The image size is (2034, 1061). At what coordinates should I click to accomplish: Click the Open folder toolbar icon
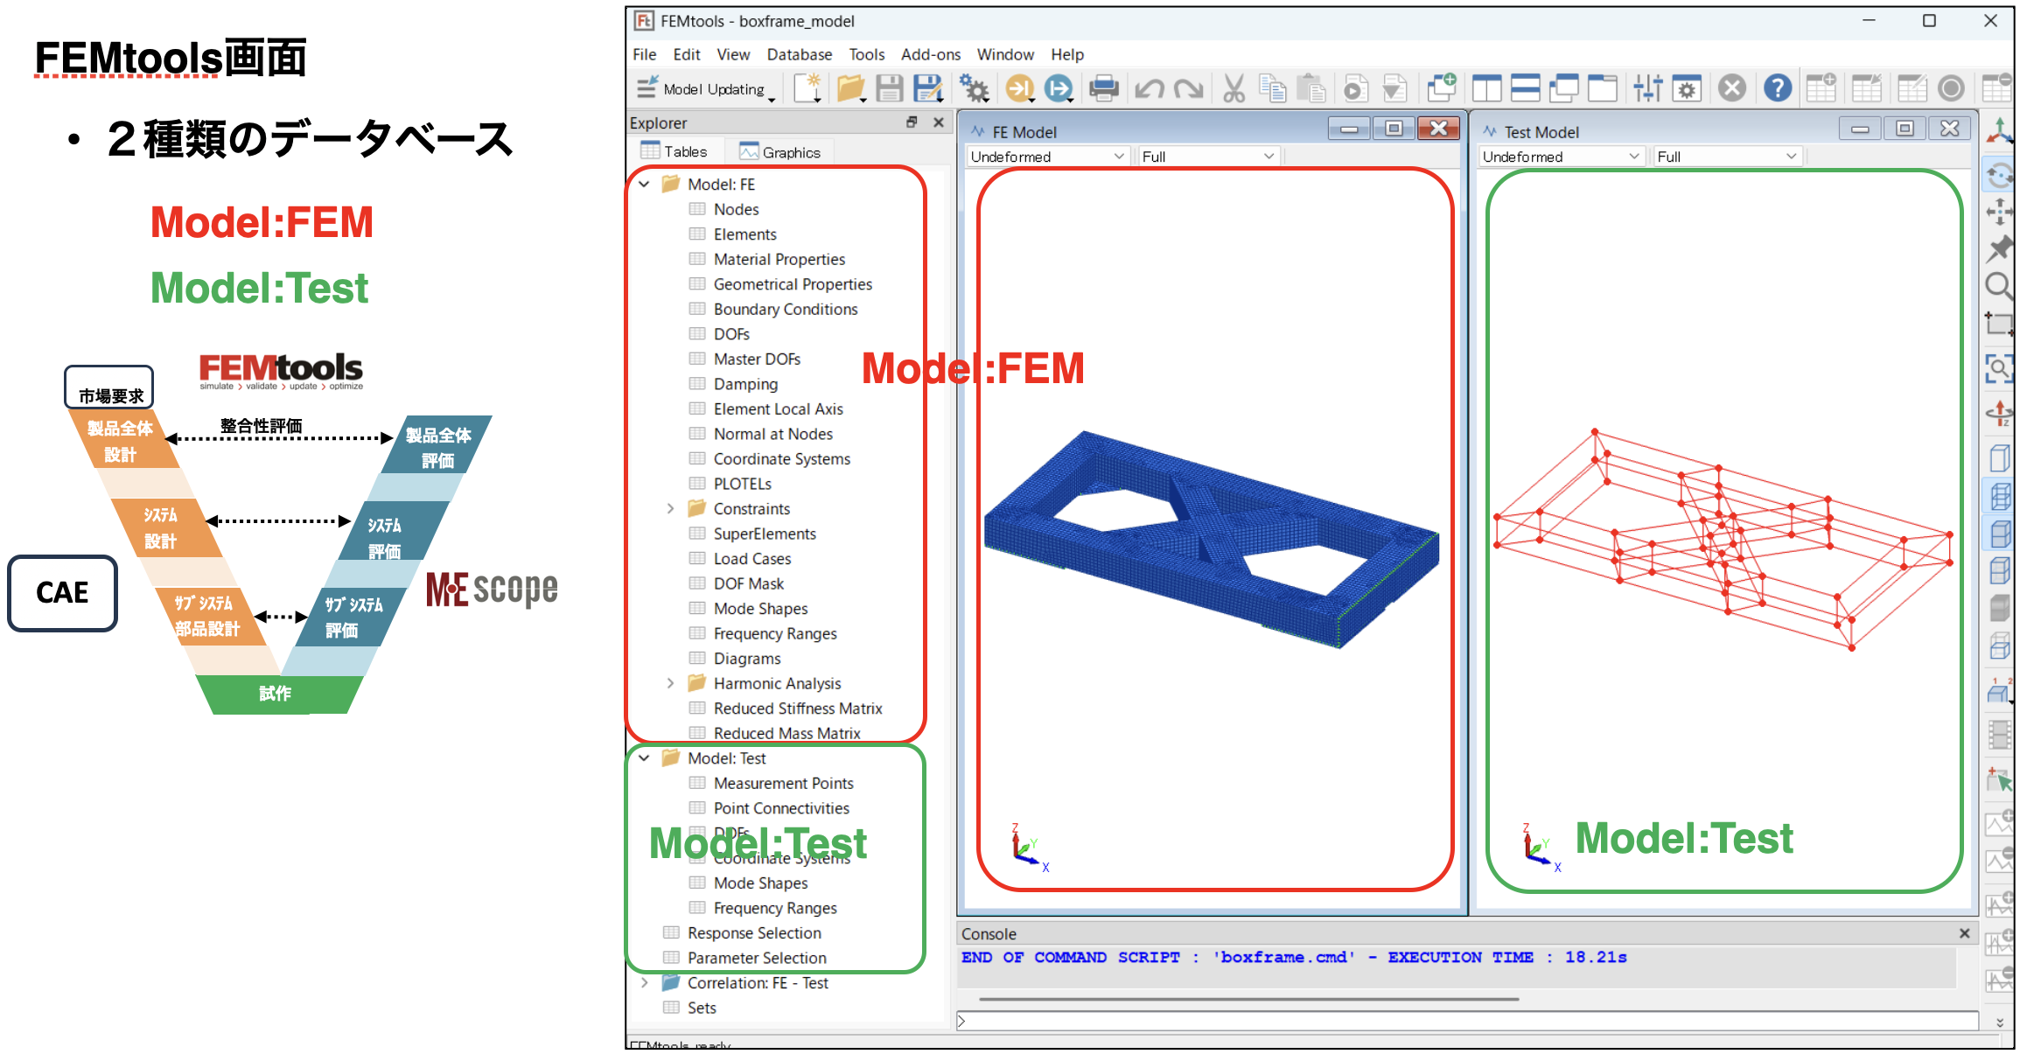tap(849, 89)
